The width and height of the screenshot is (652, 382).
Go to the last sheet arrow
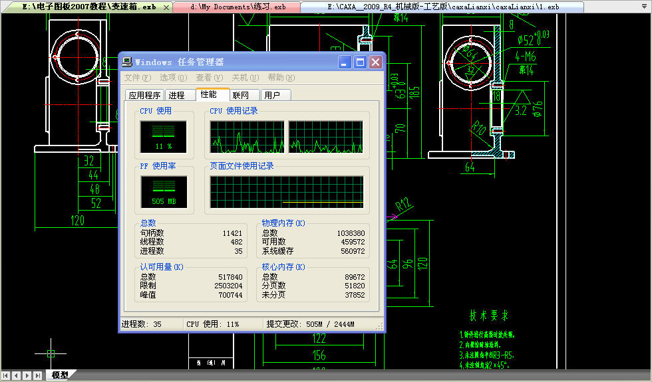(x=37, y=375)
